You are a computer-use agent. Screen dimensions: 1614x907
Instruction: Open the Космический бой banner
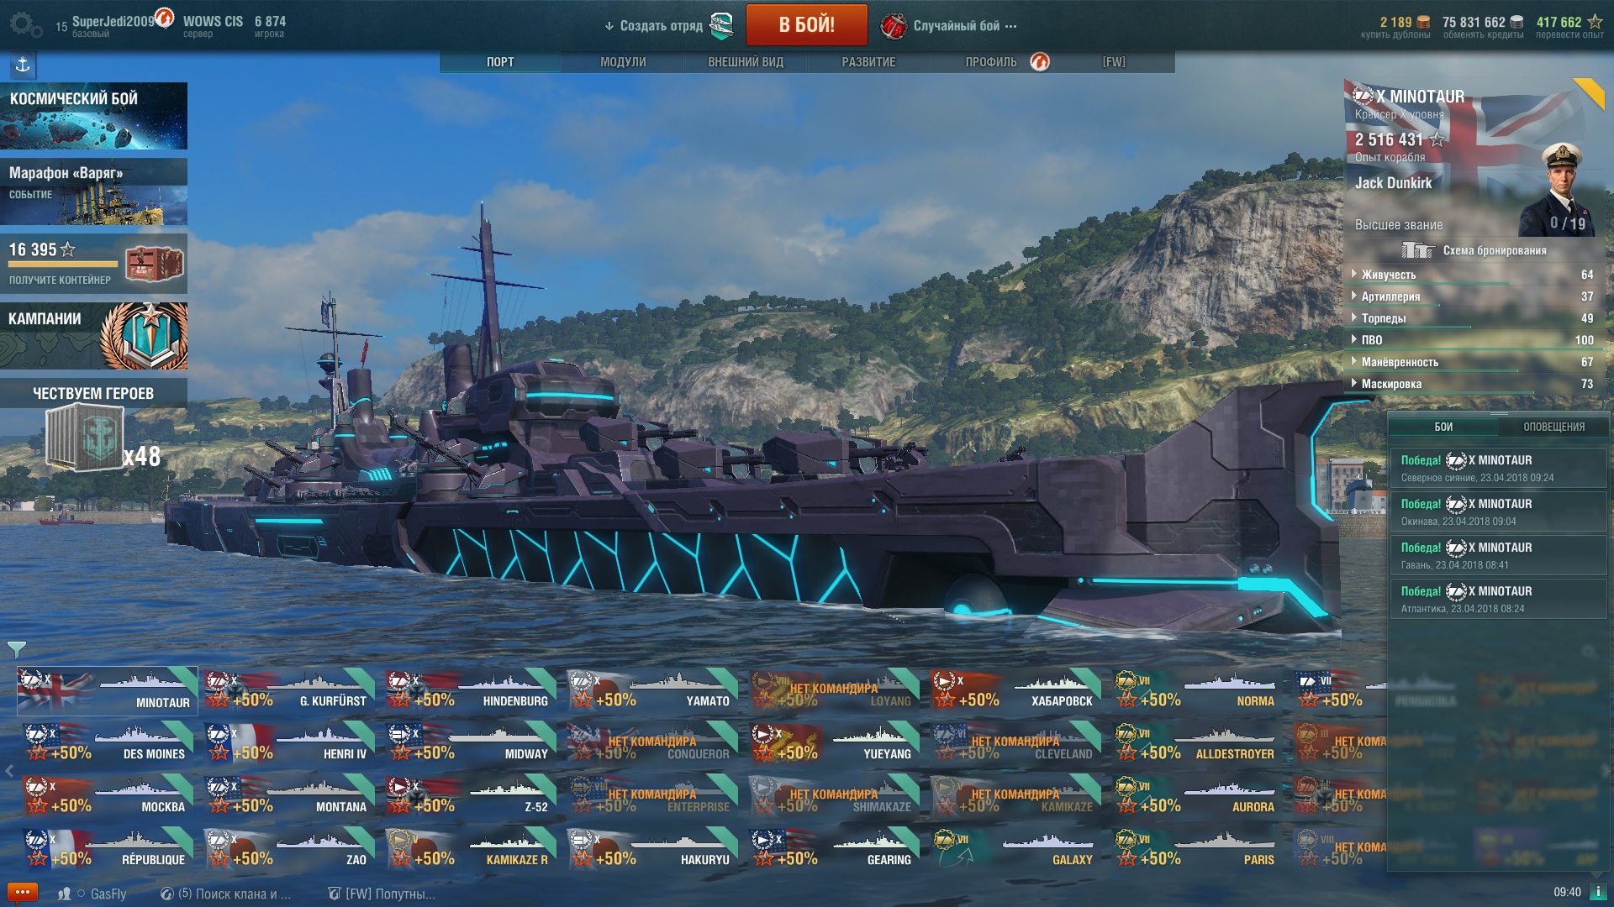click(x=93, y=116)
